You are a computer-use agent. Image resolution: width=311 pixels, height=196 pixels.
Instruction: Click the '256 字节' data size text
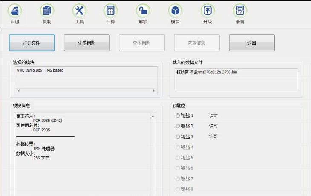tap(41, 158)
